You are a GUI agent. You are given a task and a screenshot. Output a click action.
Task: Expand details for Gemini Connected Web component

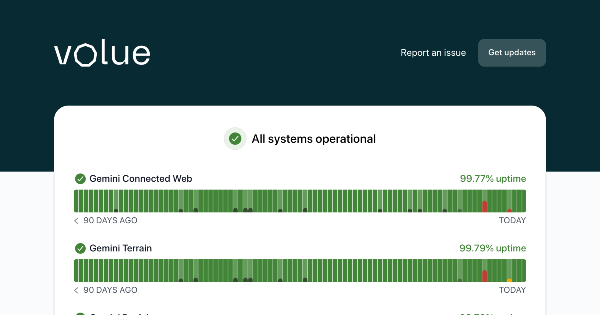click(x=141, y=179)
